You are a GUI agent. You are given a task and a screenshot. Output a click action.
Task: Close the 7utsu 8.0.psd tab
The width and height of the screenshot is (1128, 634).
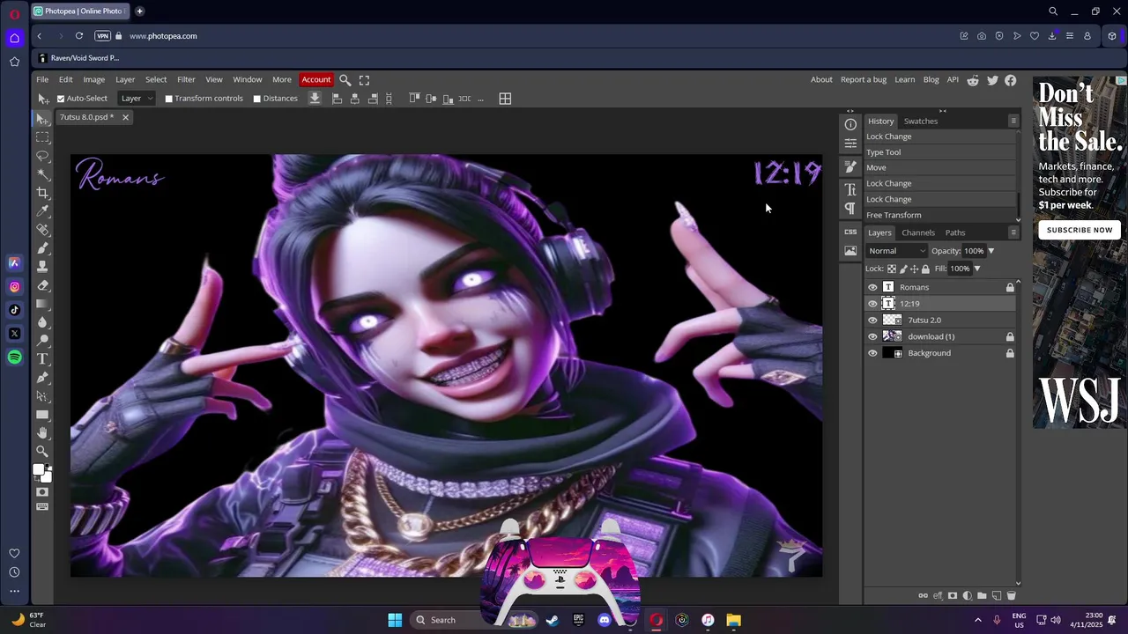pos(125,117)
